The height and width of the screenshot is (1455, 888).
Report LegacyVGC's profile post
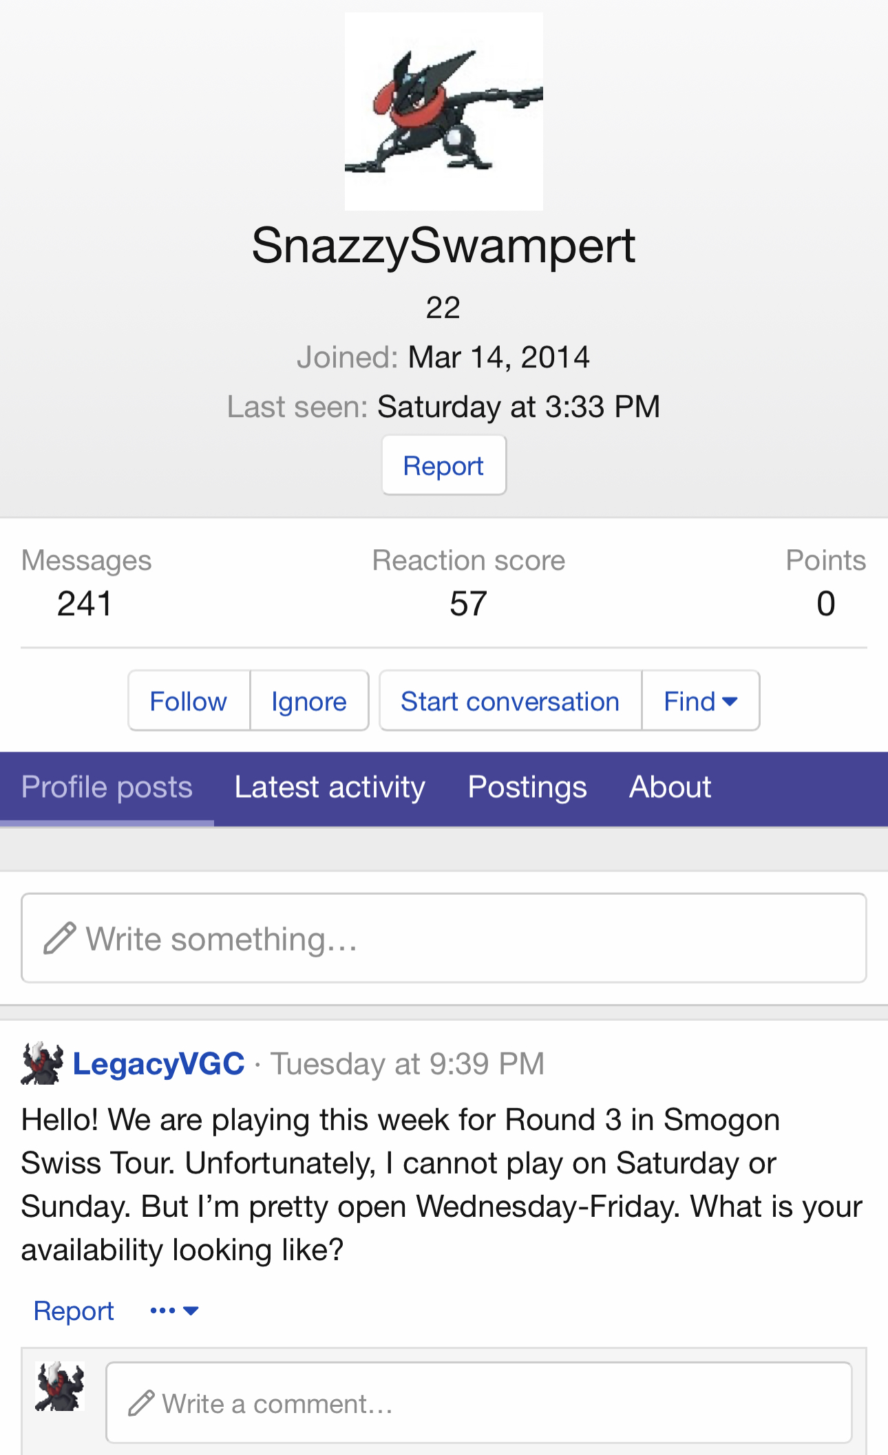point(74,1310)
